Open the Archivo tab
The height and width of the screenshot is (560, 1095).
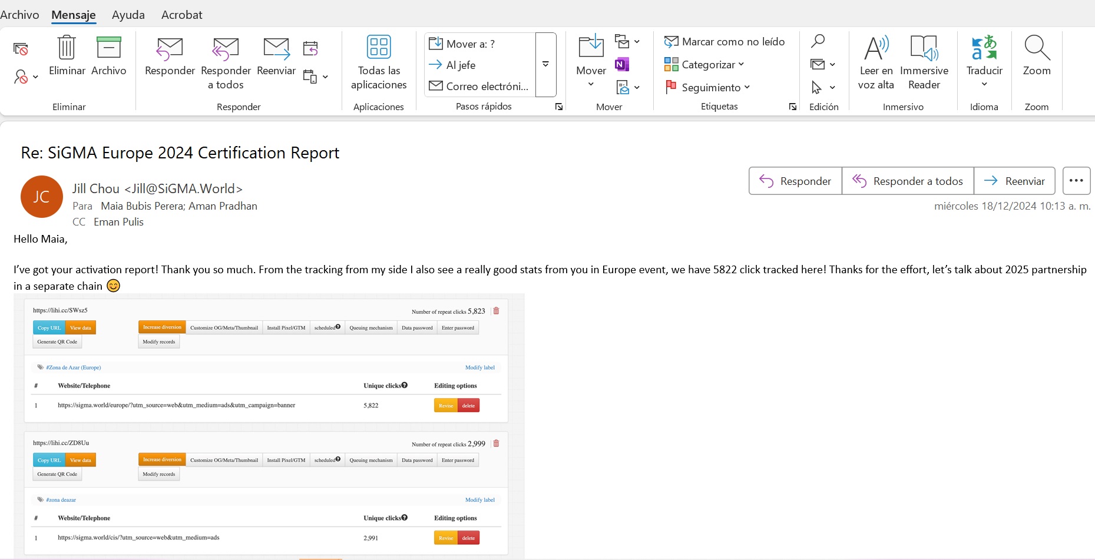click(19, 14)
